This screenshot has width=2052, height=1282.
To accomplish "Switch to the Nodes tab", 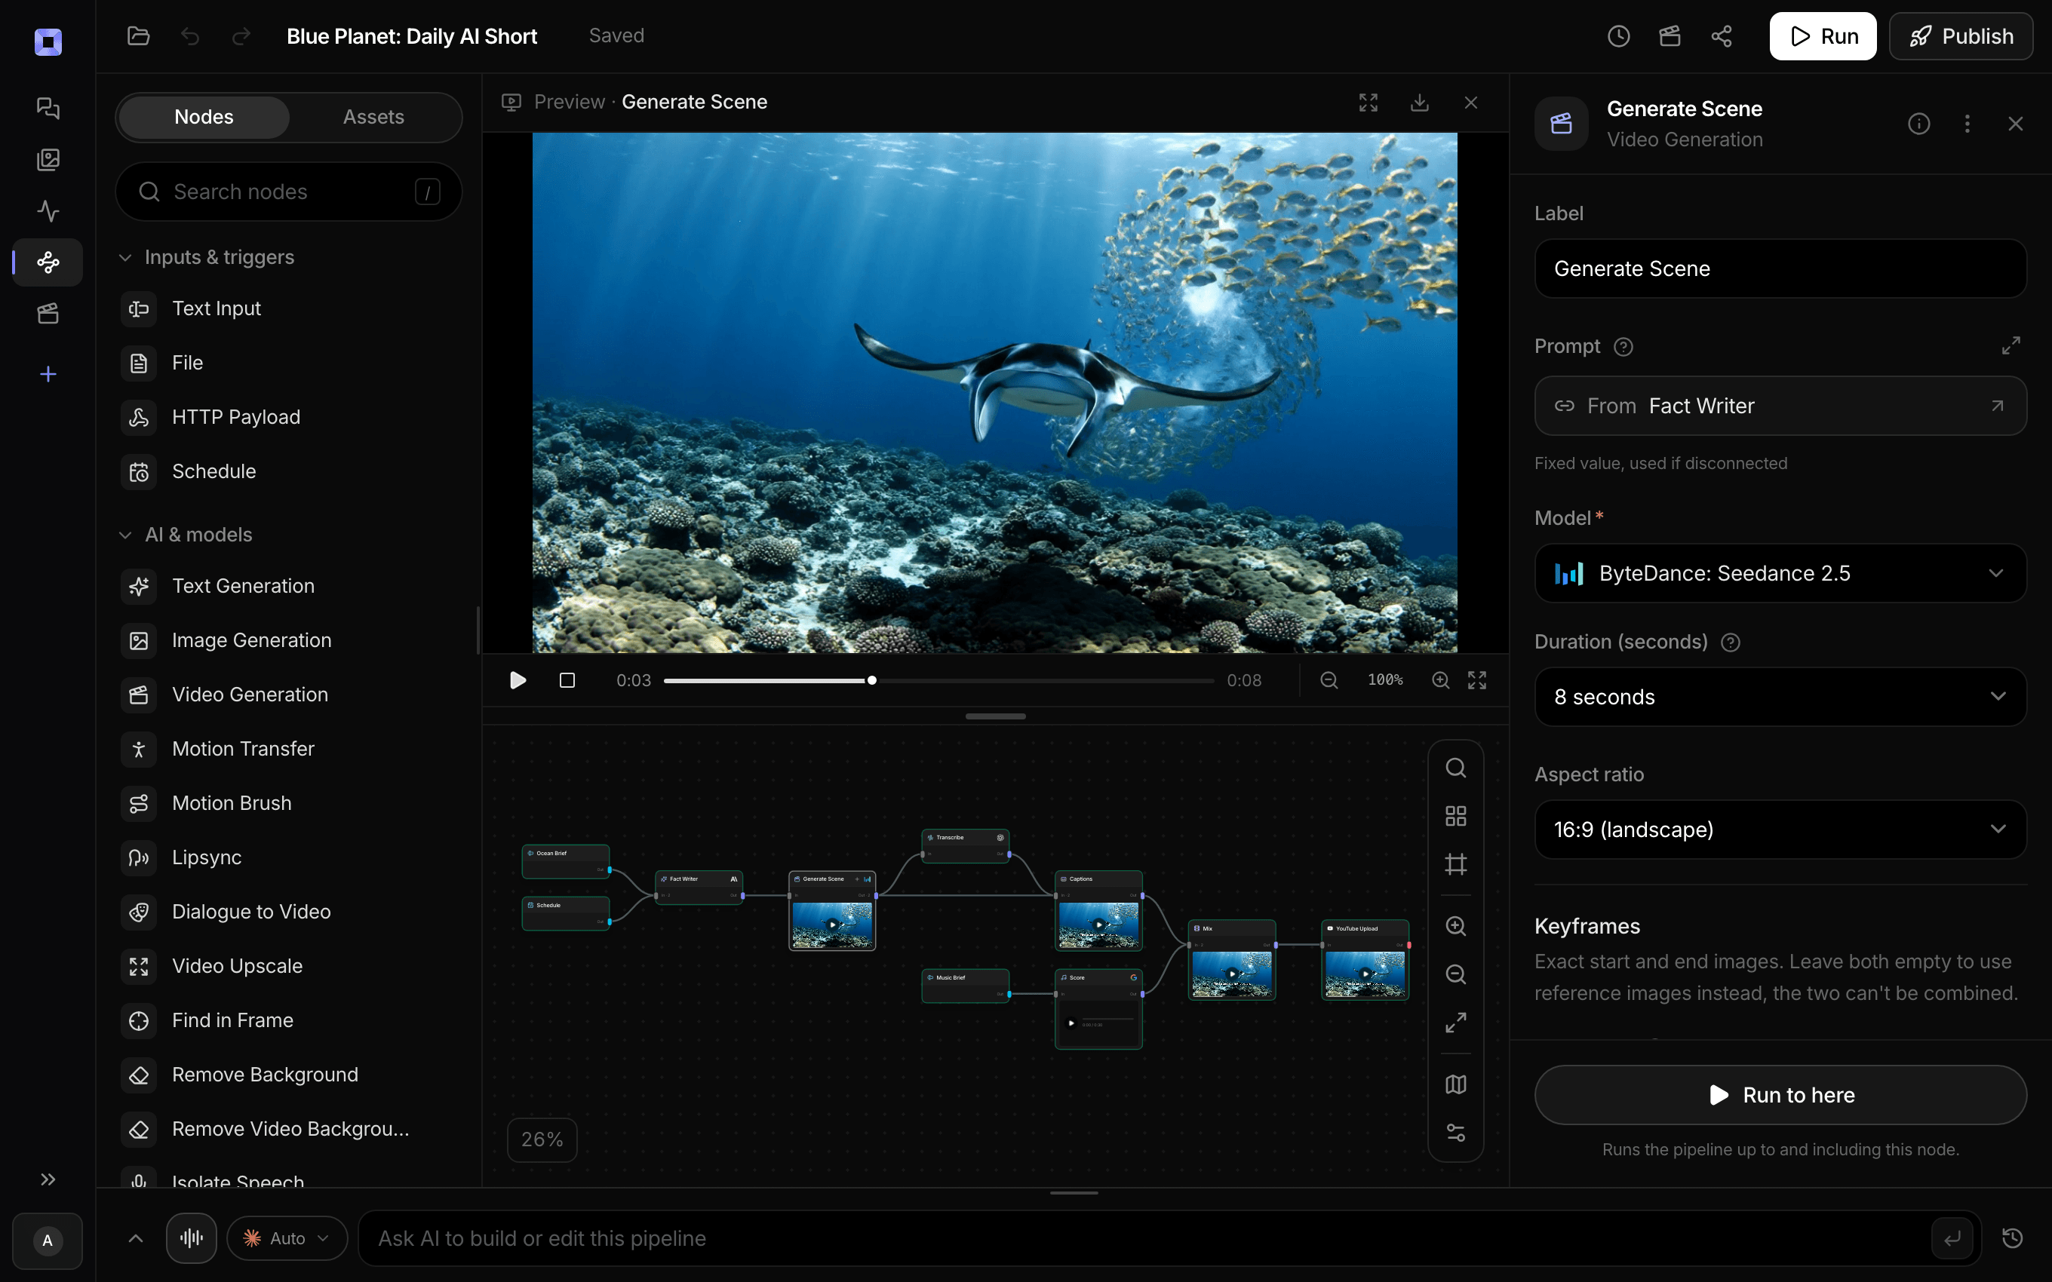I will [204, 117].
